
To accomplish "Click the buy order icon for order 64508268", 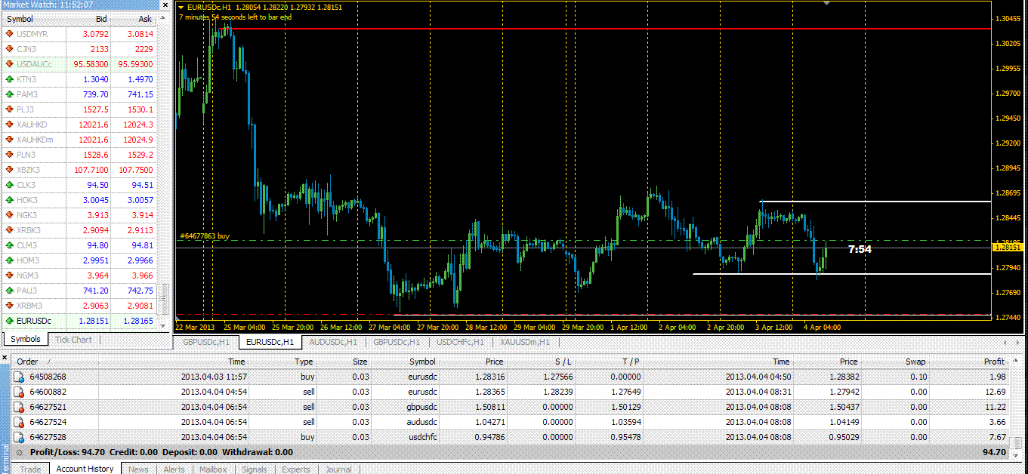I will (x=20, y=377).
